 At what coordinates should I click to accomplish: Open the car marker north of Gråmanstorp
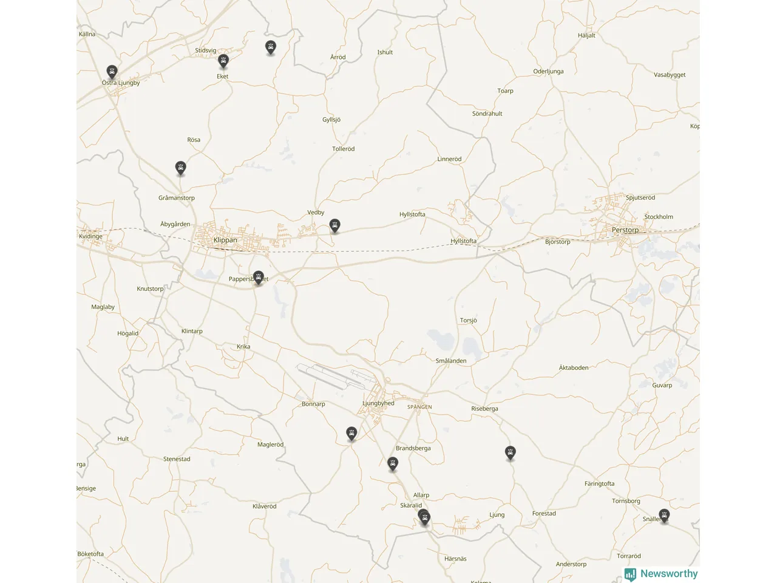click(x=180, y=168)
